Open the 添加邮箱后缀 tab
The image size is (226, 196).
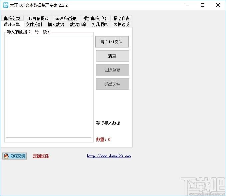(95, 18)
